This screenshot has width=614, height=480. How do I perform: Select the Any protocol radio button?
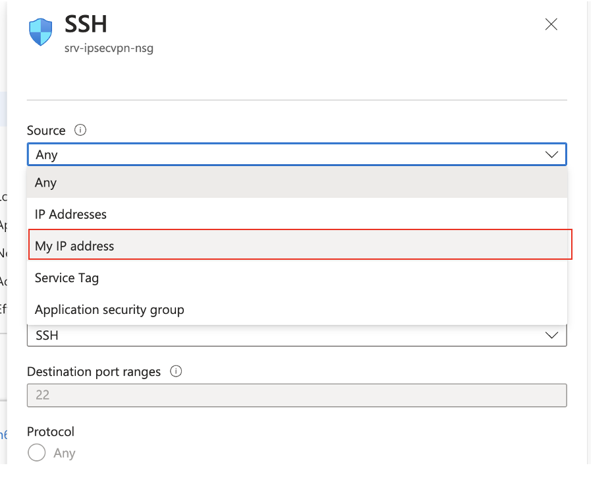[x=37, y=452]
